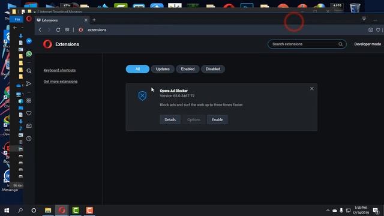Select the Disabled filter tab
384x216 pixels.
tap(213, 69)
